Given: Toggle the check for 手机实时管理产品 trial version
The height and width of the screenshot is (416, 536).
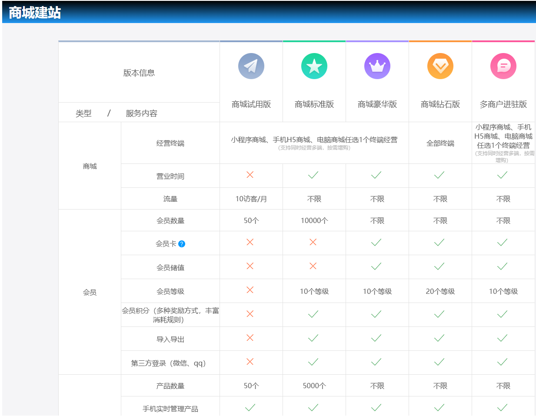Looking at the screenshot, I should (251, 407).
